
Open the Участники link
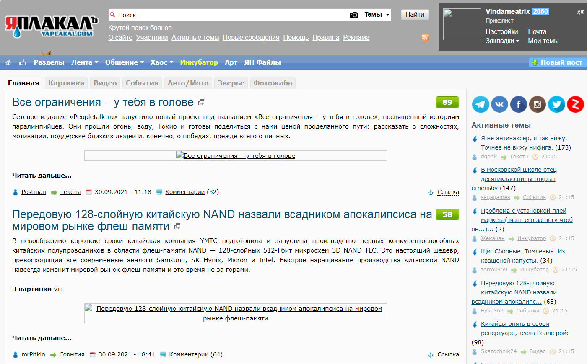[x=152, y=37]
